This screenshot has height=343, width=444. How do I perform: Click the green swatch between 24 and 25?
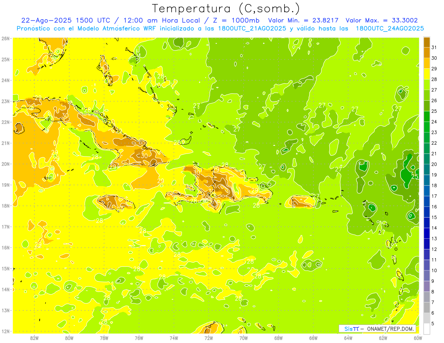pos(427,116)
